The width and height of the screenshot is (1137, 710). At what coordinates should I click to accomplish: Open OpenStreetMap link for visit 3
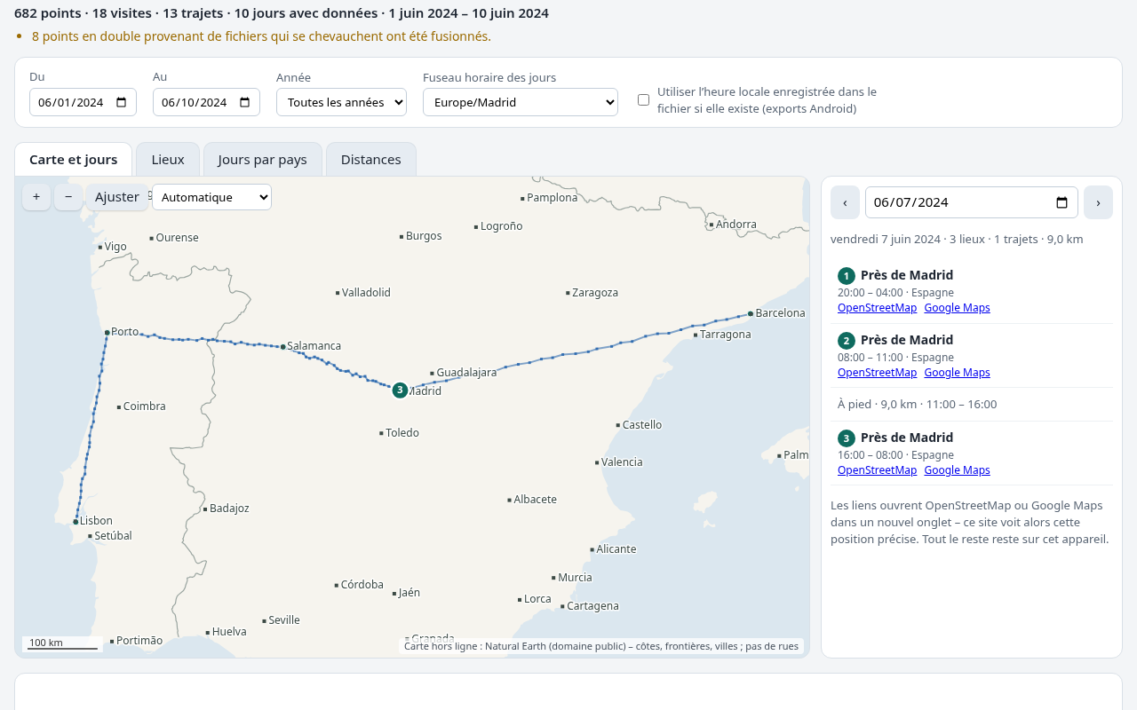pos(877,470)
